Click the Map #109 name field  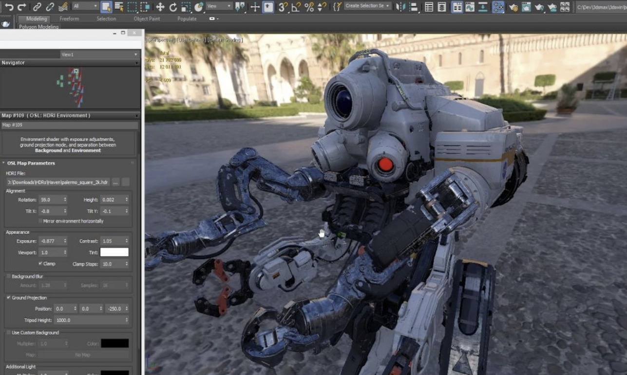tap(70, 125)
